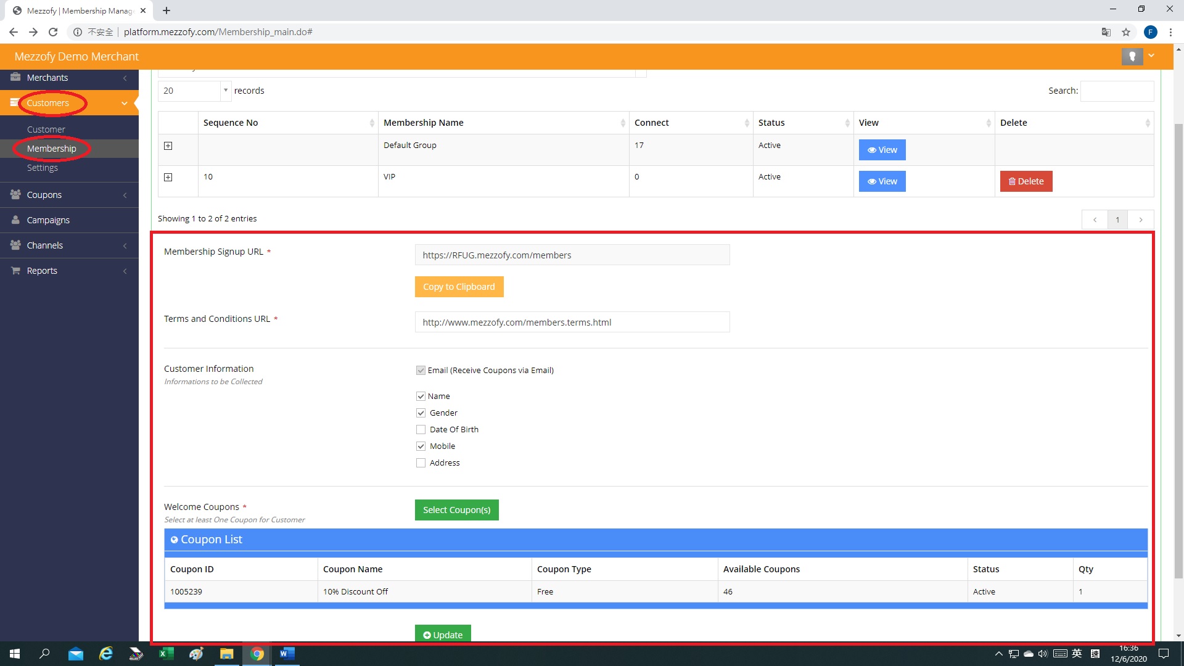
Task: Click the Merchants briefcase icon in sidebar
Action: coord(15,77)
